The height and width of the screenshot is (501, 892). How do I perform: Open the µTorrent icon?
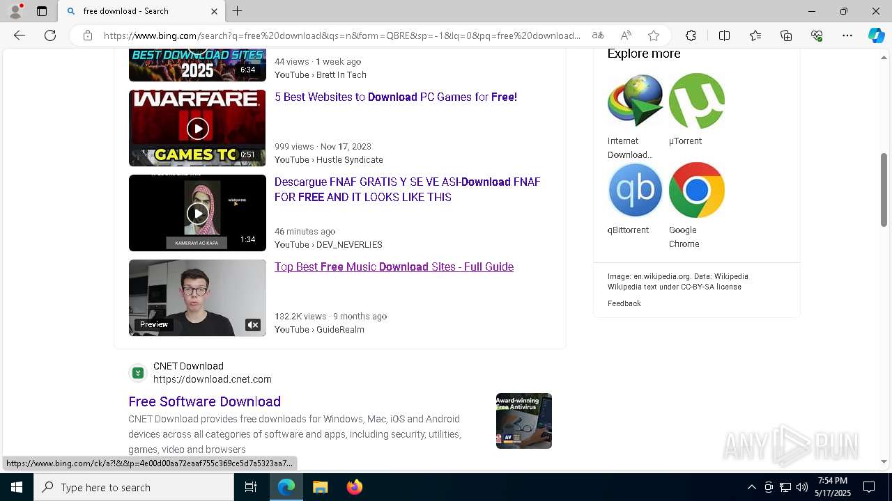tap(697, 100)
